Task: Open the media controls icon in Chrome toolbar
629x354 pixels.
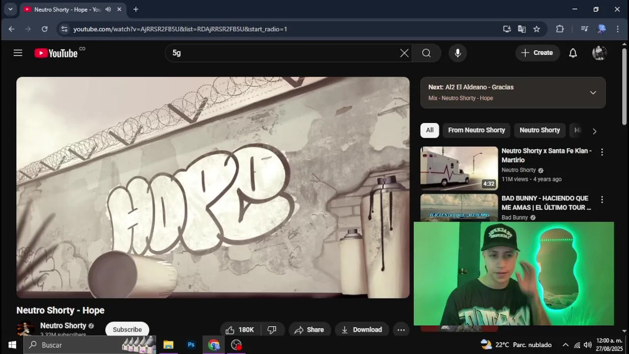Action: point(584,29)
